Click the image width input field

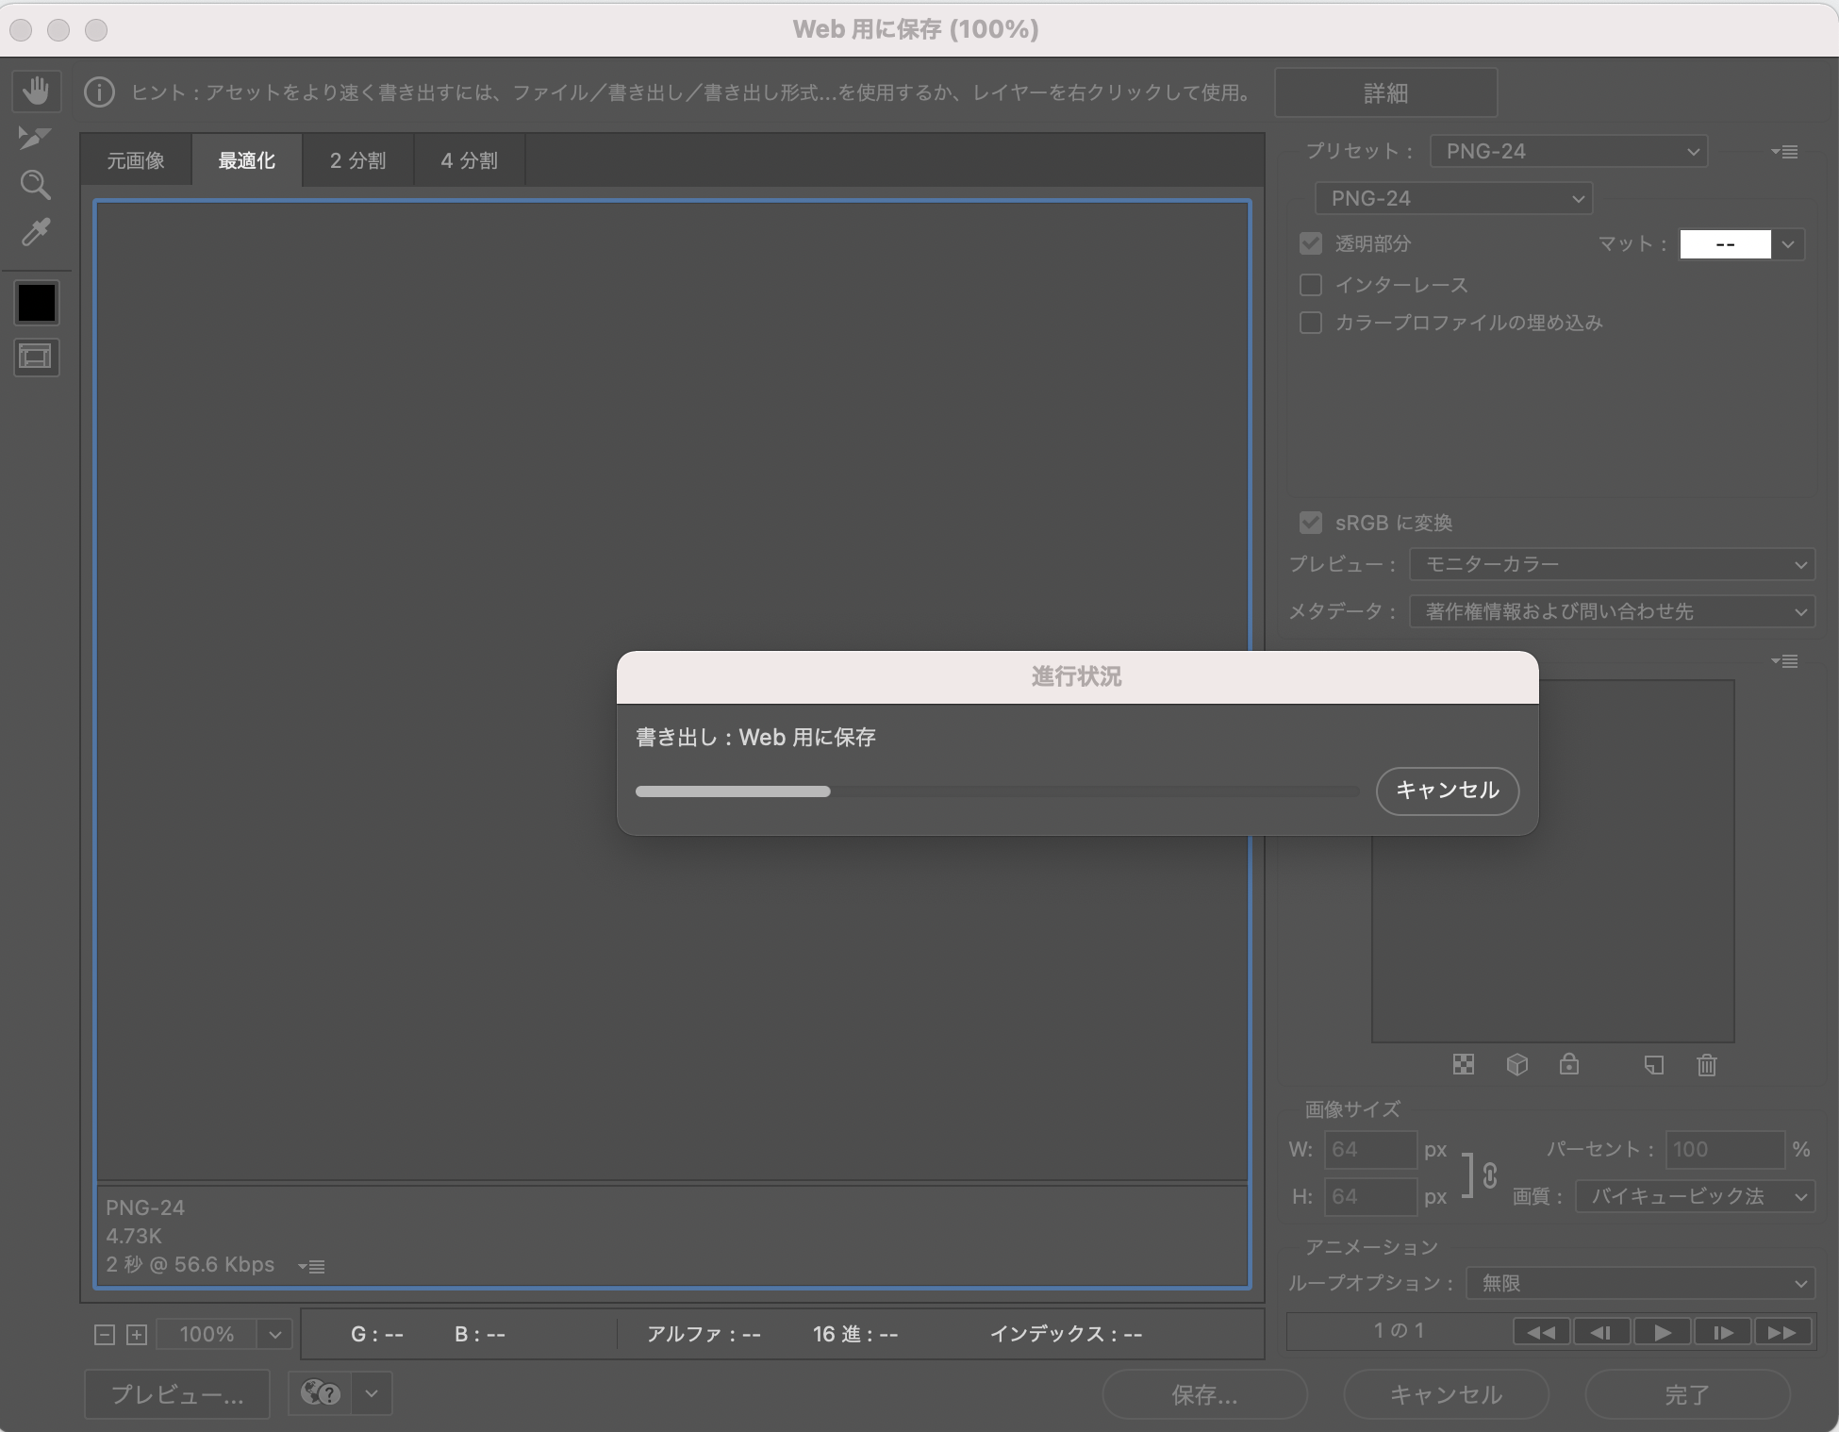[1370, 1150]
